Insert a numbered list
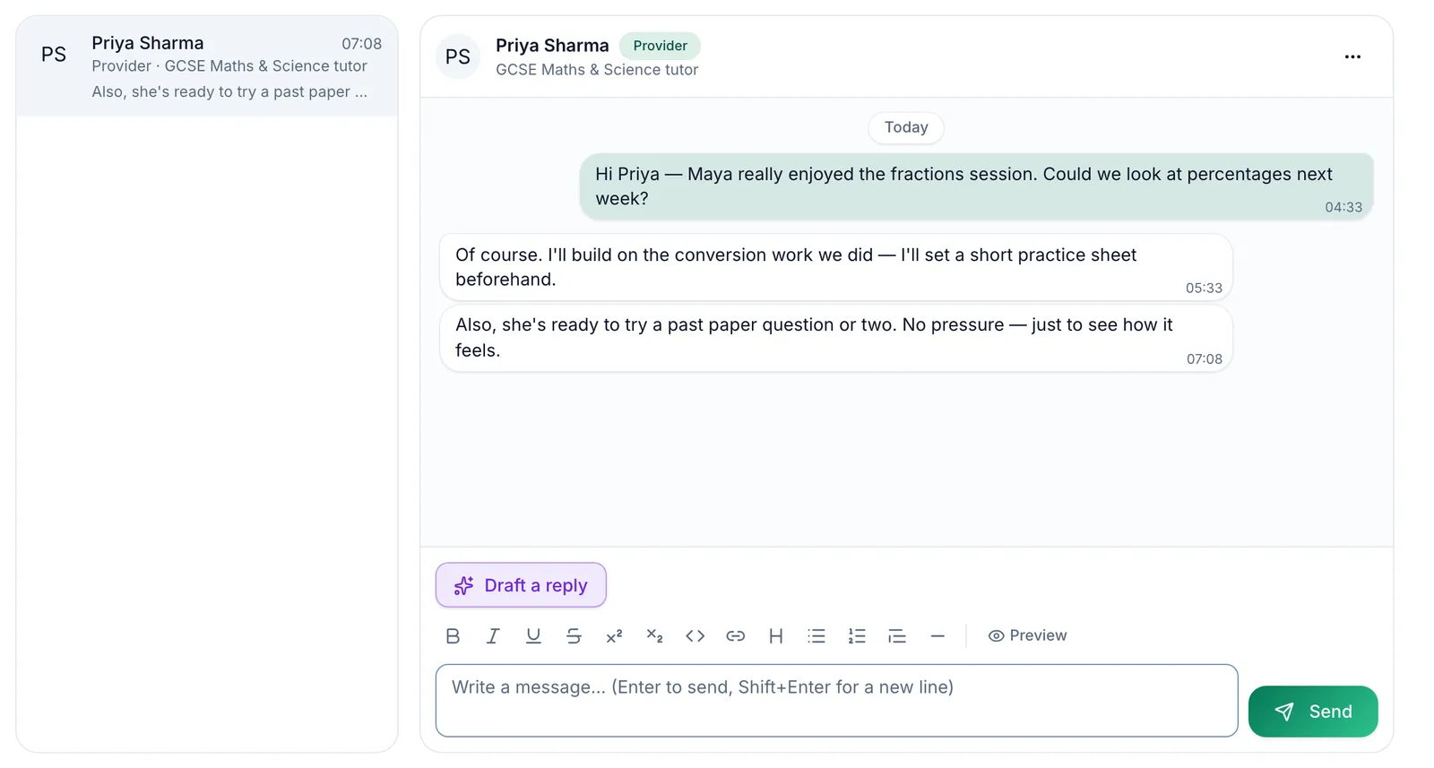Screen dimensions: 1434x768 point(857,635)
